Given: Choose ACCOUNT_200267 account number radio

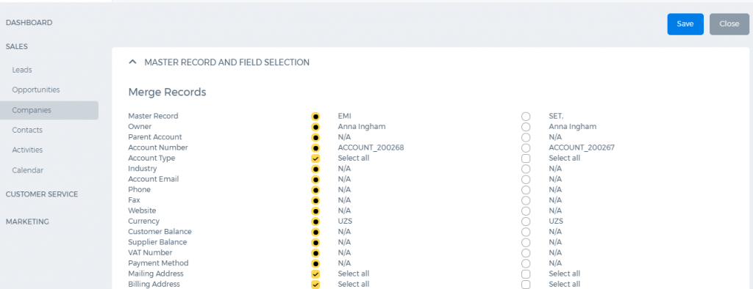Looking at the screenshot, I should (x=526, y=148).
